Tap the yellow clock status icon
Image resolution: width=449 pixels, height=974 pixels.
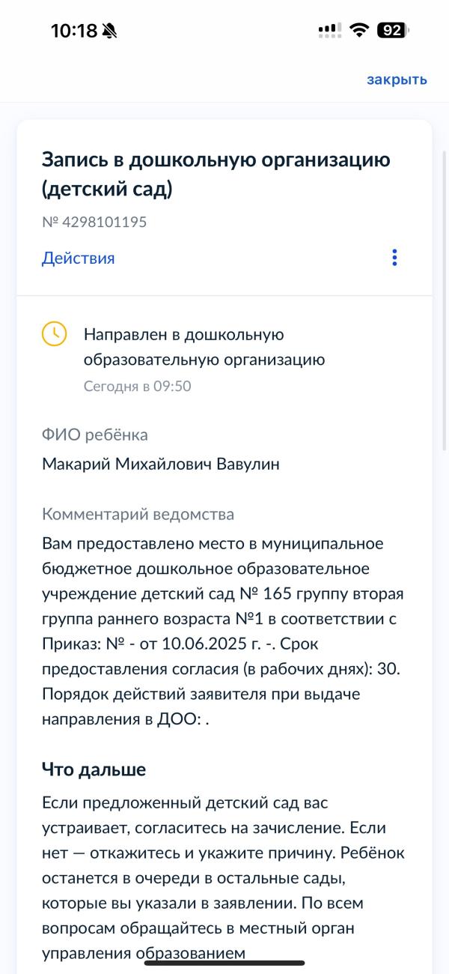[x=54, y=334]
